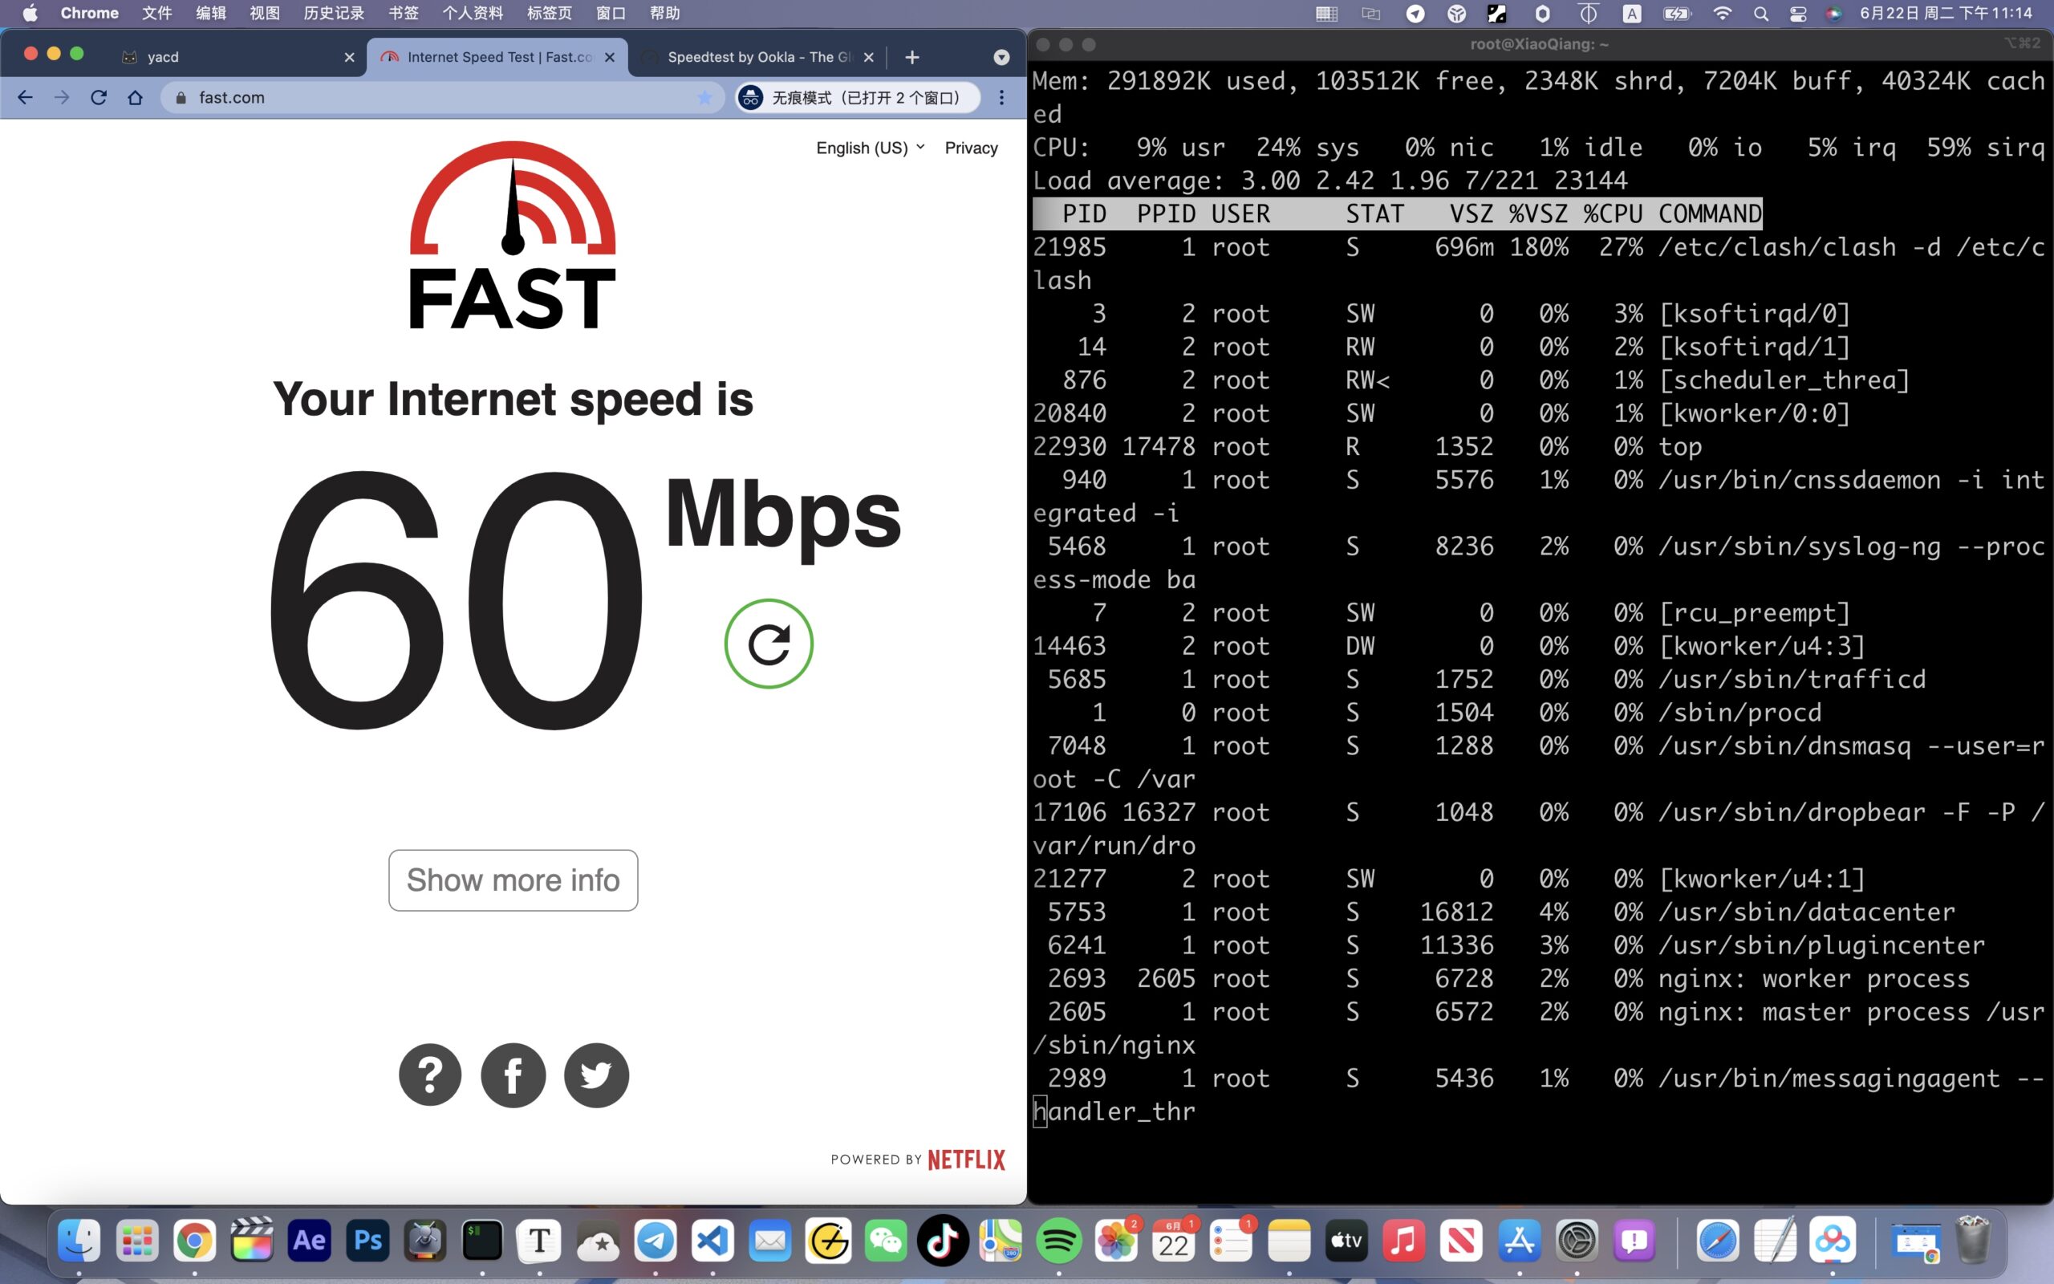Screen dimensions: 2054x1284
Task: Open the English (US) language dropdown
Action: 869,148
